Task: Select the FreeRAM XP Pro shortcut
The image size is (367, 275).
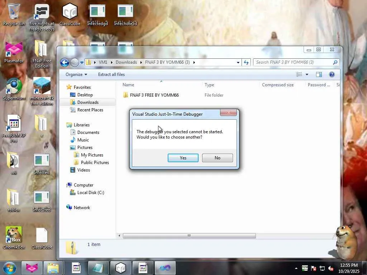Action: (x=14, y=129)
